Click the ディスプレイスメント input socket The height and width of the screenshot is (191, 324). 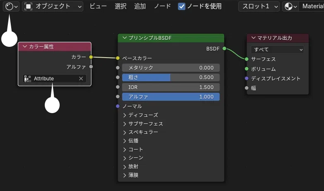click(x=247, y=78)
